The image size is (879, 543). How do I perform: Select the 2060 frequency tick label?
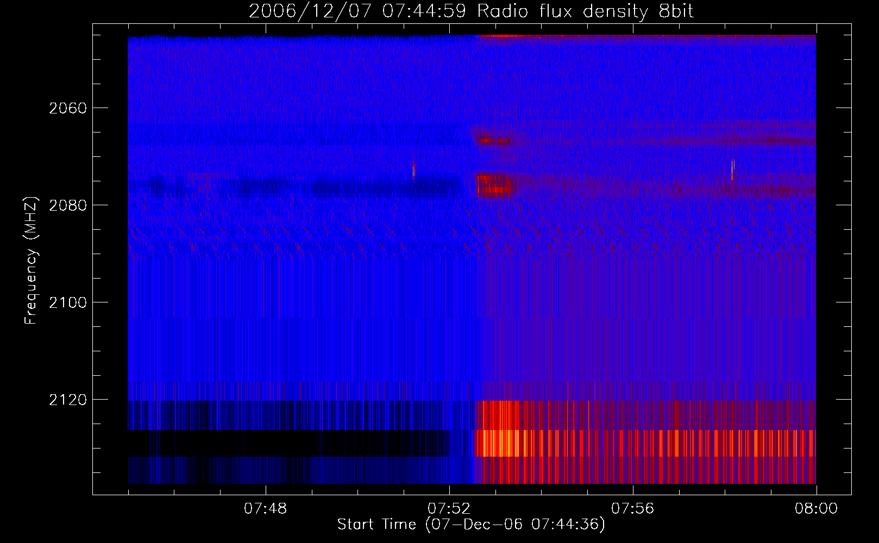pyautogui.click(x=68, y=108)
